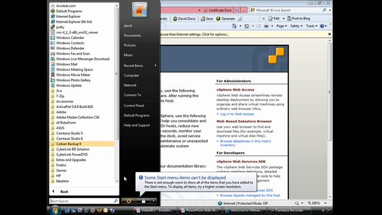Screen dimensions: 382x215
Task: Click the Save button in RoboForm toolbar
Action: click(207, 19)
